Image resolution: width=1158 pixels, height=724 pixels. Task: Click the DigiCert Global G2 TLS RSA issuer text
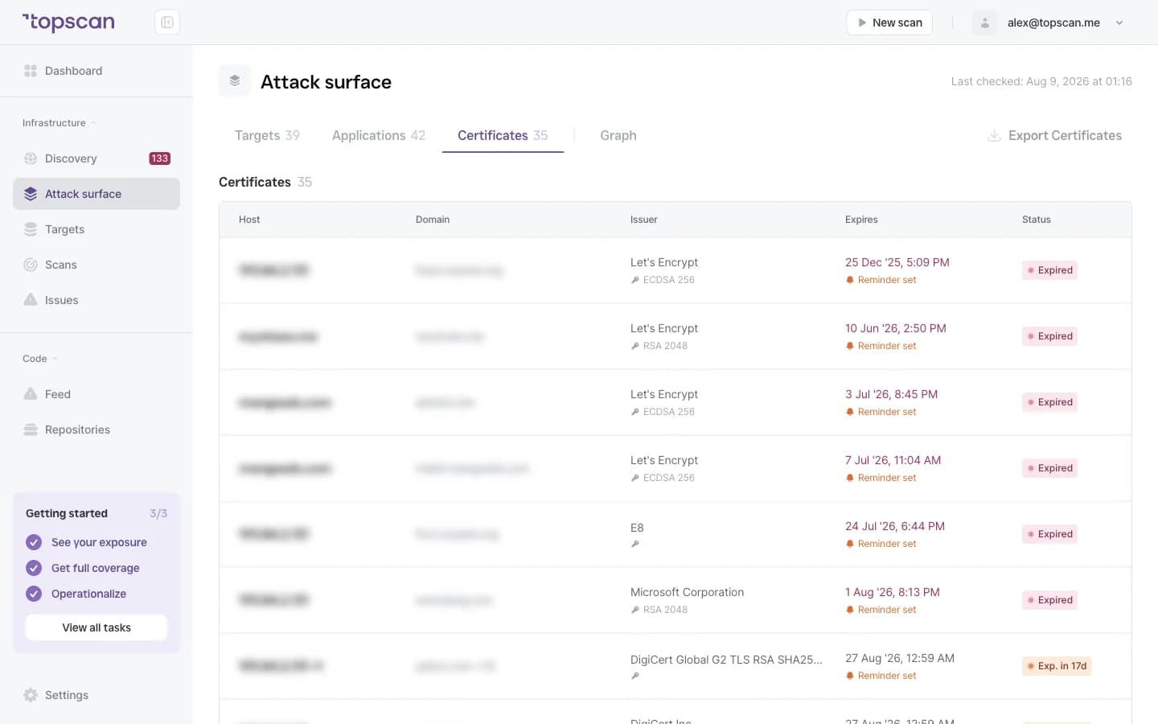tap(726, 660)
